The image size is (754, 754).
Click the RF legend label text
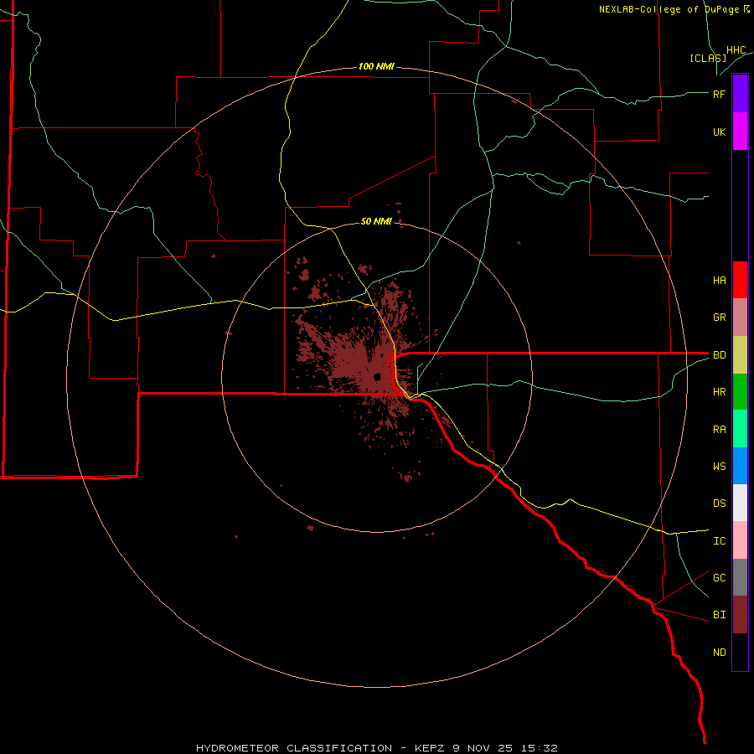(719, 94)
